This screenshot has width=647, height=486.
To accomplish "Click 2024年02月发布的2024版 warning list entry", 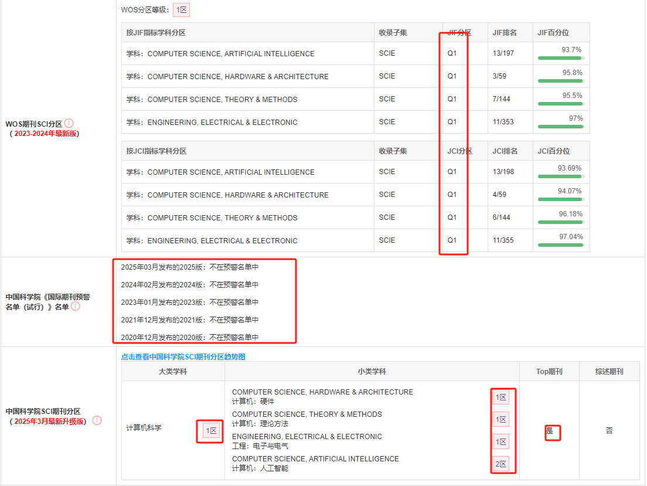I will pos(190,285).
